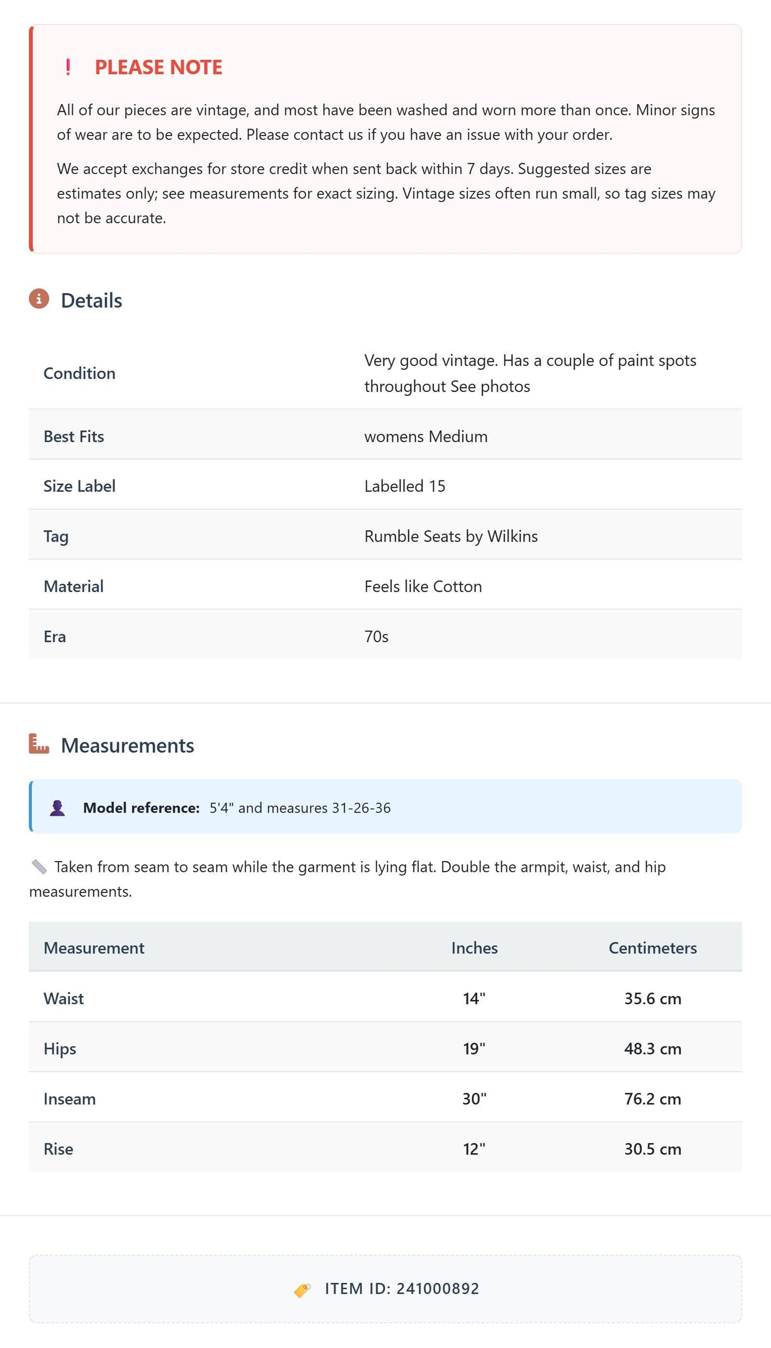Click the ITEM ID 241000892 text

click(402, 1289)
